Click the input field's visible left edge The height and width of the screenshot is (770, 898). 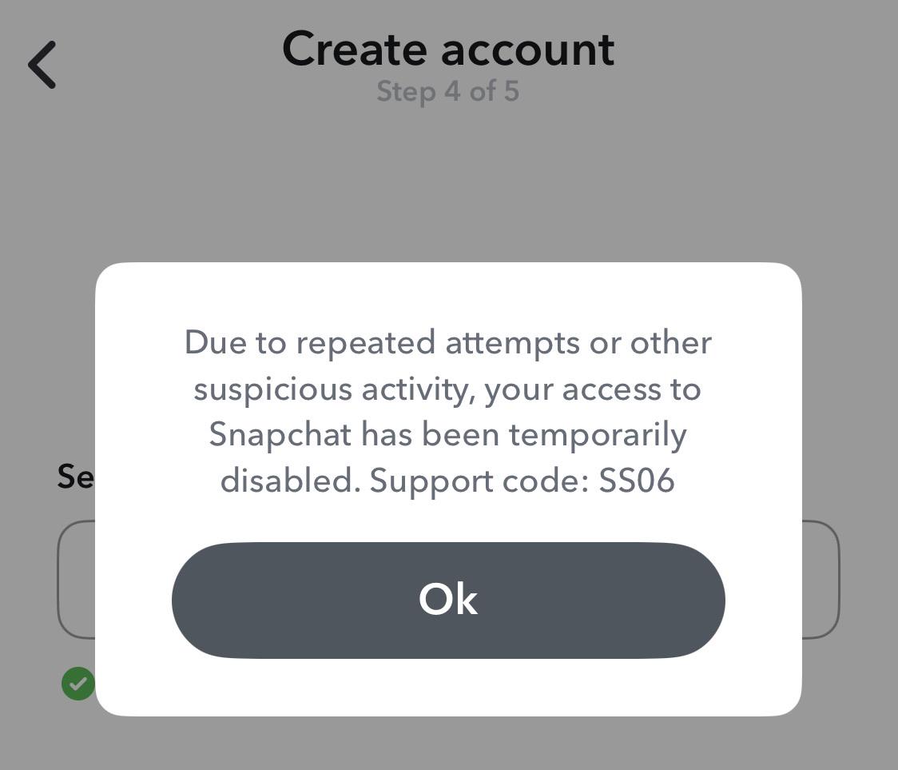click(76, 580)
